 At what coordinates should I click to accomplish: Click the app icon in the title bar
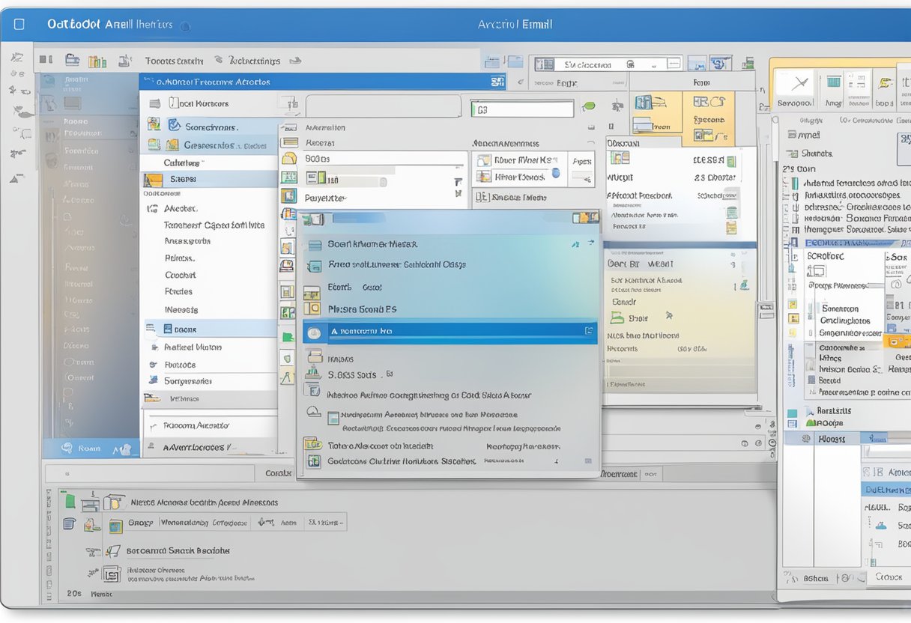pyautogui.click(x=19, y=24)
